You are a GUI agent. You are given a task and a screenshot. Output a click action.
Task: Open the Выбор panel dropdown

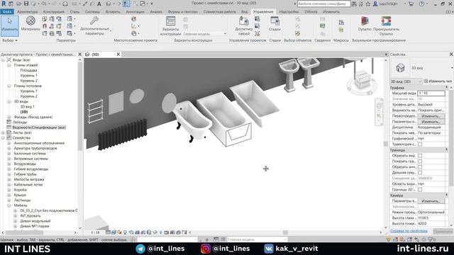click(x=9, y=40)
